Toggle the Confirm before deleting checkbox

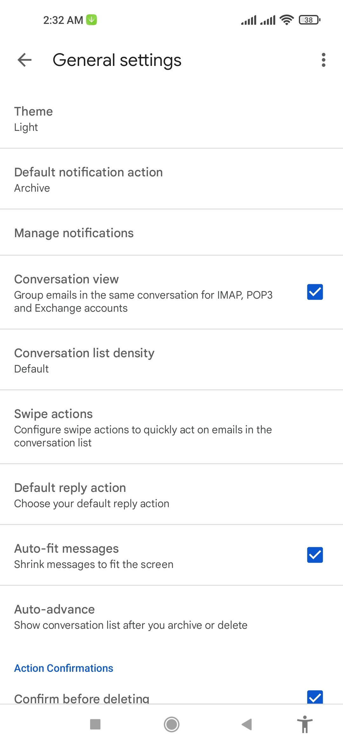[315, 697]
